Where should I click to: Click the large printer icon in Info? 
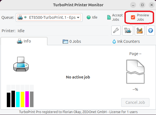click(x=21, y=64)
